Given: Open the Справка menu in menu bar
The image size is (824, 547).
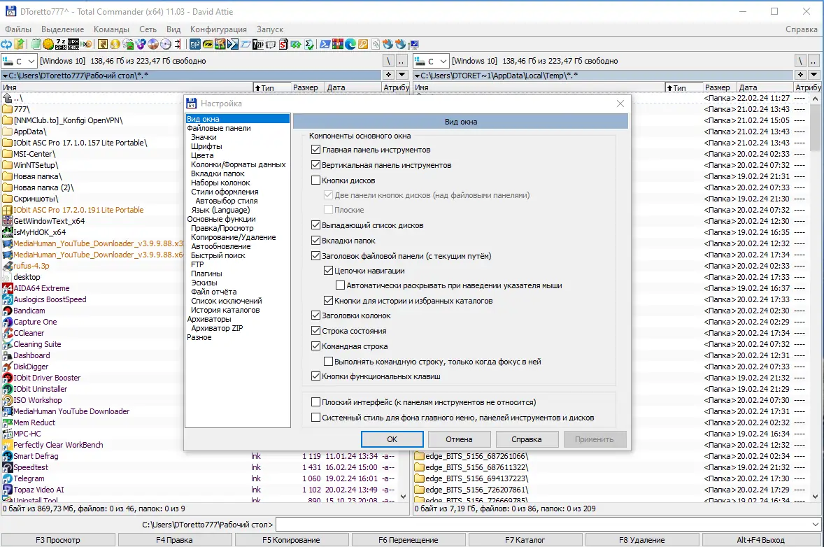Looking at the screenshot, I should coord(802,29).
